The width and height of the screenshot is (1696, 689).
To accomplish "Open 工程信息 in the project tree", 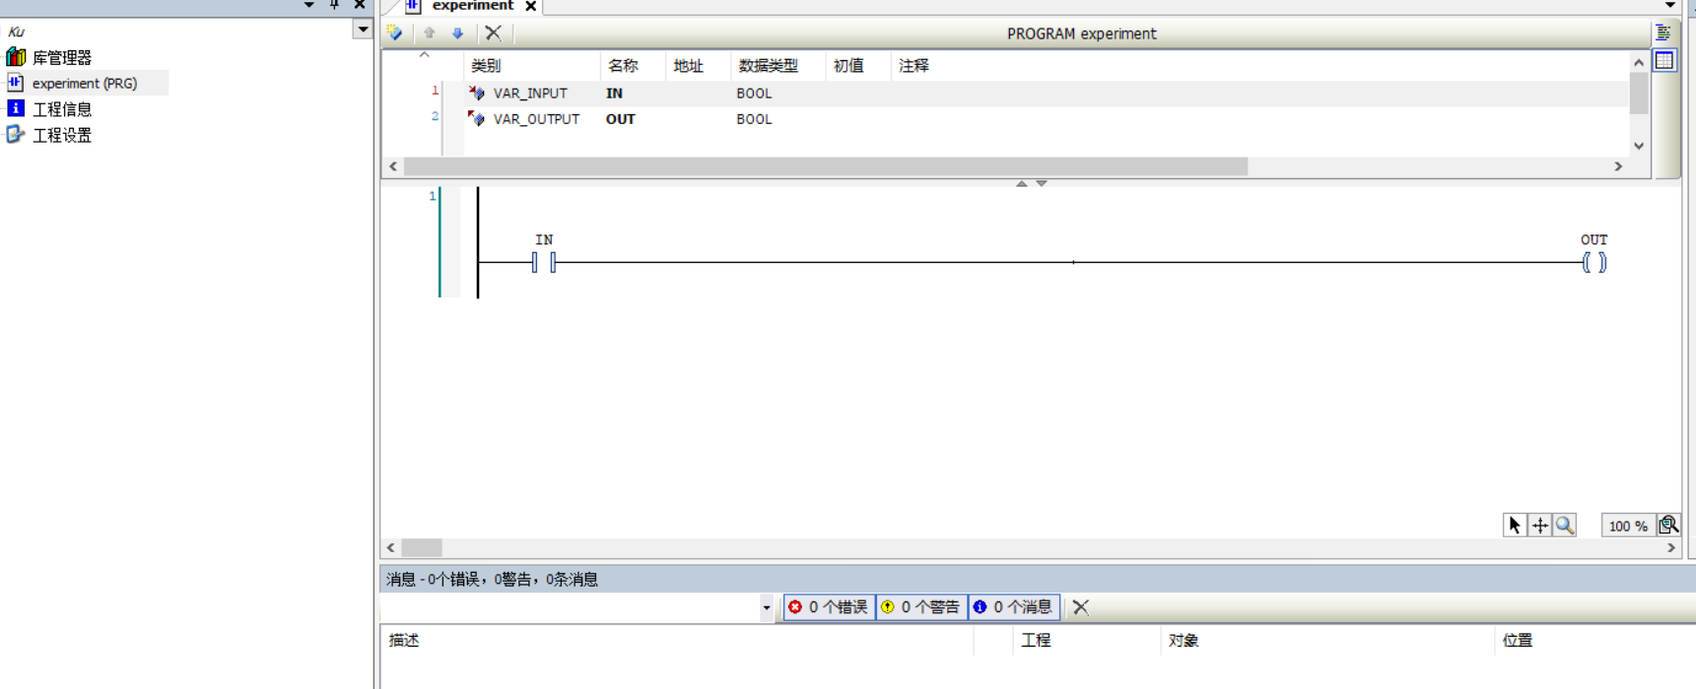I will [62, 108].
